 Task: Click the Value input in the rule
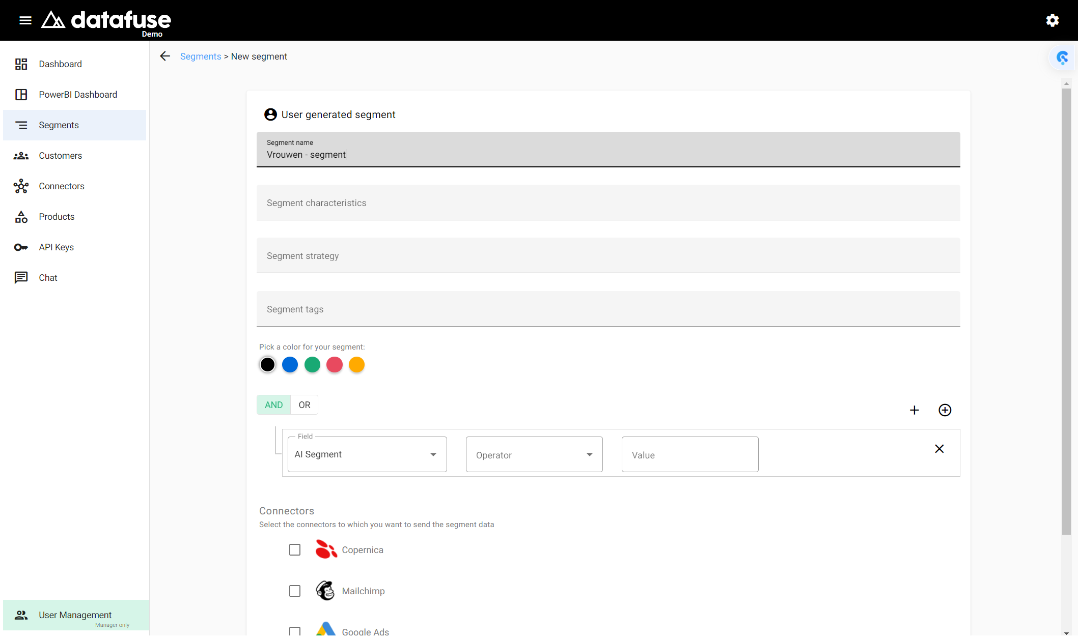(690, 454)
